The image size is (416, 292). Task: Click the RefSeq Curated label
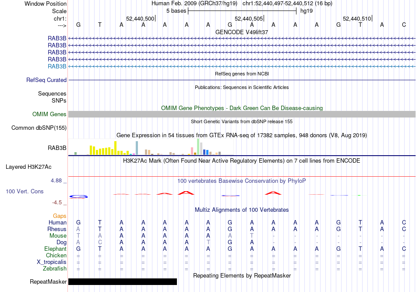(46, 80)
